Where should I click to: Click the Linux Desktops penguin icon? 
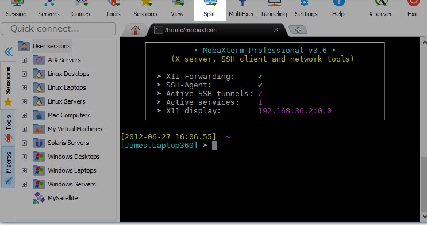pos(39,74)
